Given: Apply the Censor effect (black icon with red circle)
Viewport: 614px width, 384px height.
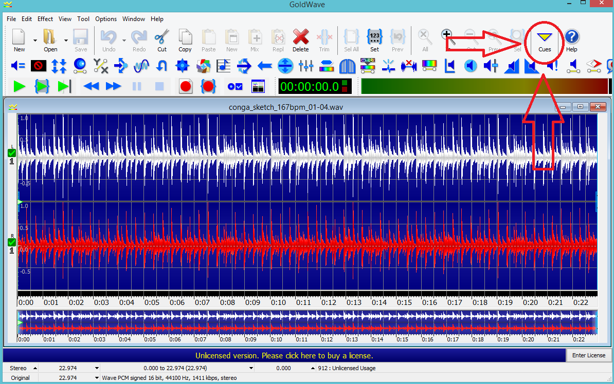Looking at the screenshot, I should pyautogui.click(x=39, y=66).
